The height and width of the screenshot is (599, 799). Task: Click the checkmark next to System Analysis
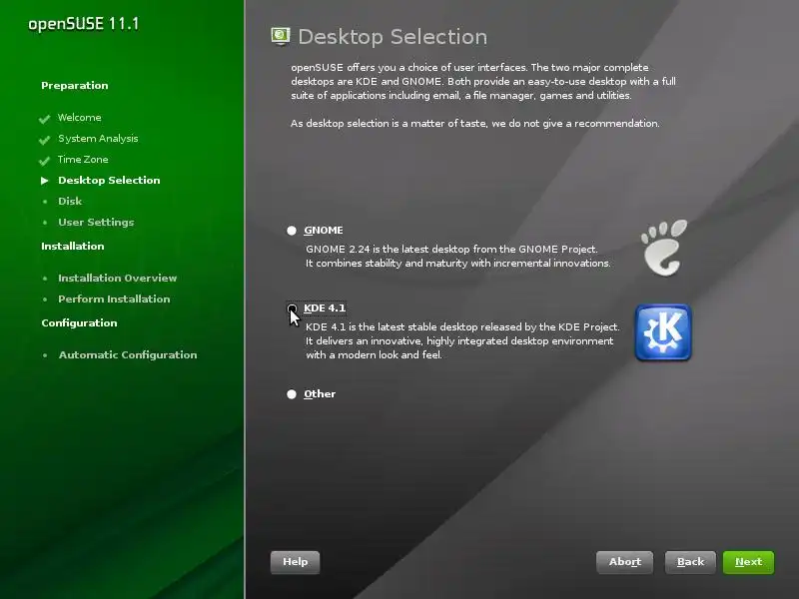(44, 140)
